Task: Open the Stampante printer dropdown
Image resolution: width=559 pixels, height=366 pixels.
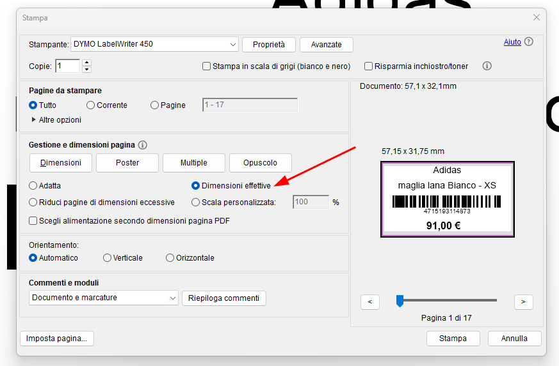Action: coord(232,44)
